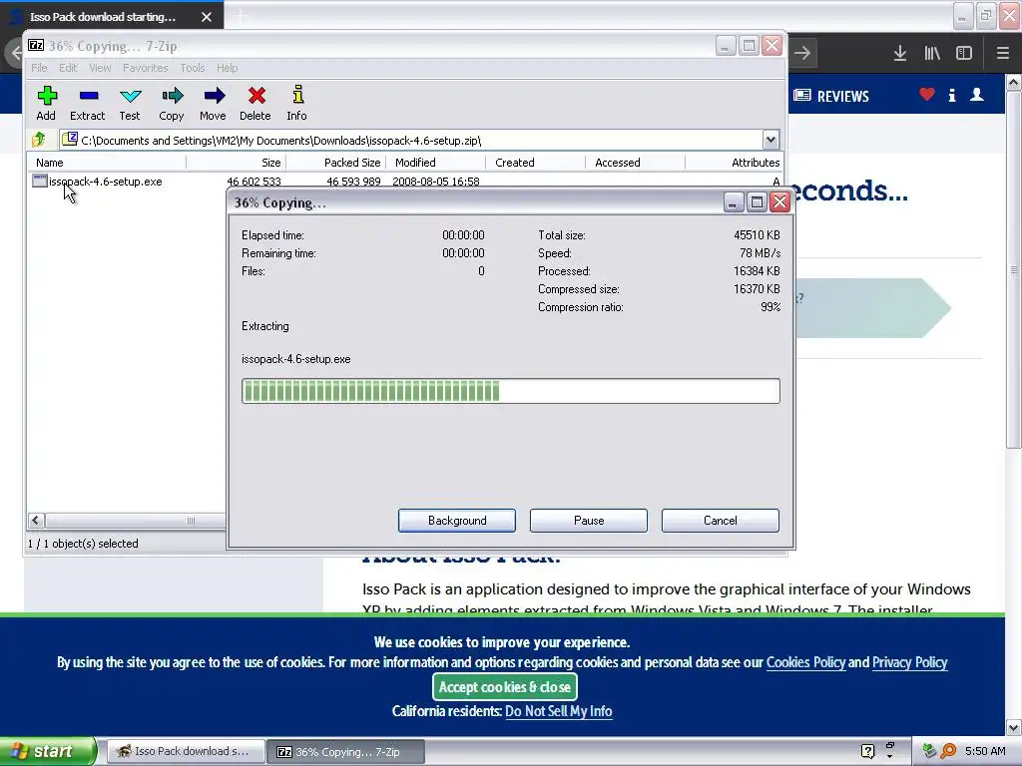
Task: Go up one folder level in 7-Zip
Action: (x=39, y=140)
